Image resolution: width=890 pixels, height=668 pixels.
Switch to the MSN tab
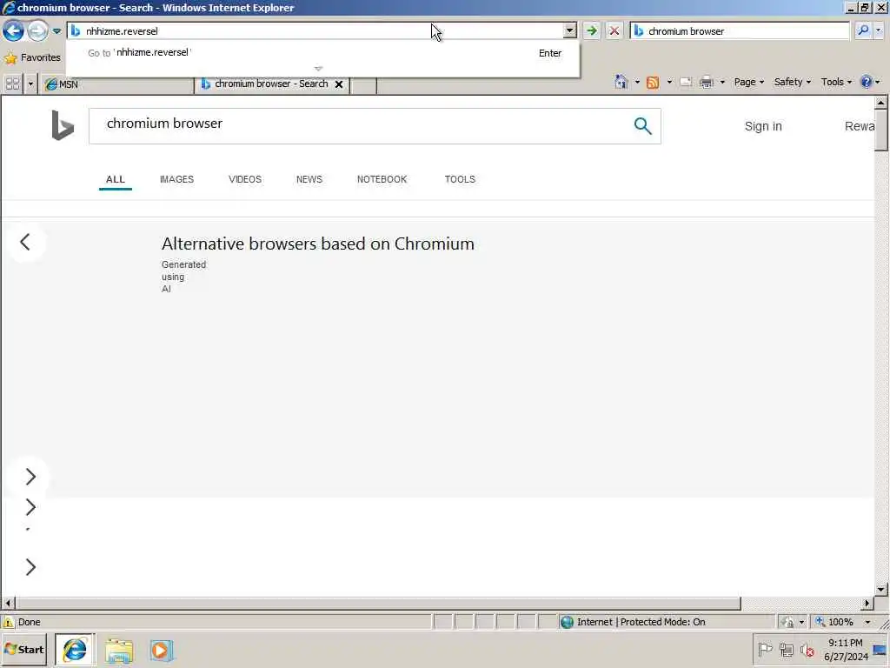click(x=117, y=84)
